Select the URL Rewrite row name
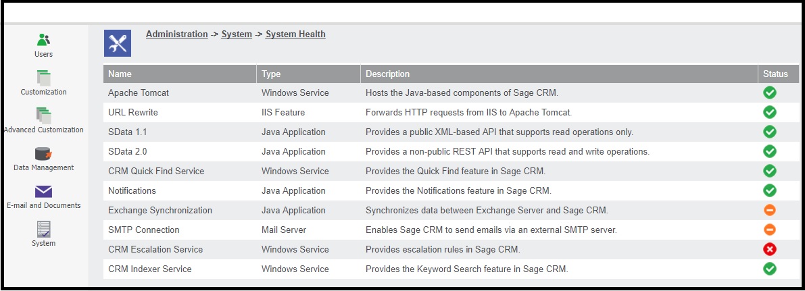This screenshot has height=291, width=805. coord(133,112)
